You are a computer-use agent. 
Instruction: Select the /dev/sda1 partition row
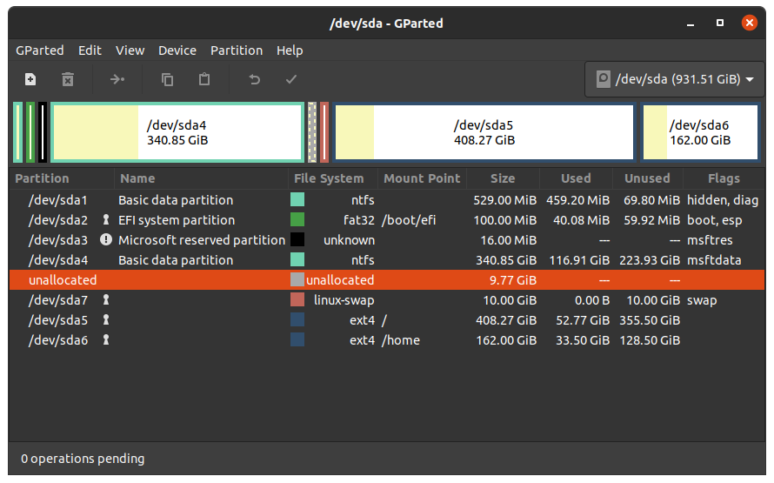click(387, 200)
